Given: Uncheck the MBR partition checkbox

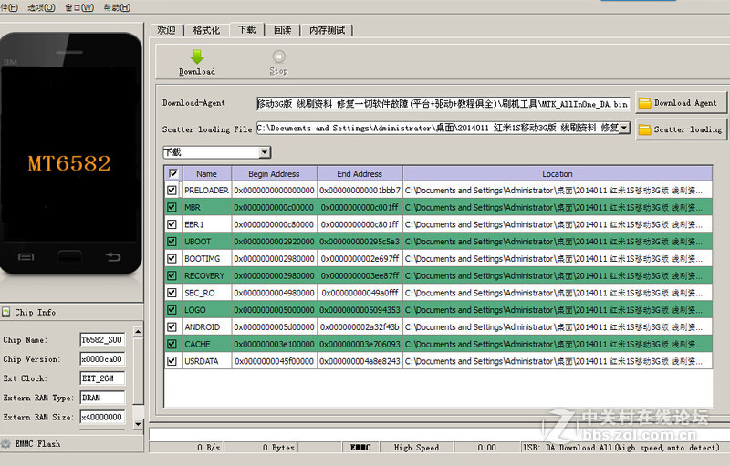Looking at the screenshot, I should tap(172, 207).
